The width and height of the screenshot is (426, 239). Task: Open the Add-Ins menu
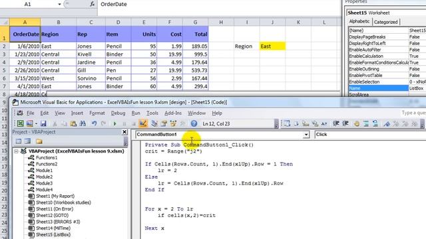pyautogui.click(x=173, y=113)
